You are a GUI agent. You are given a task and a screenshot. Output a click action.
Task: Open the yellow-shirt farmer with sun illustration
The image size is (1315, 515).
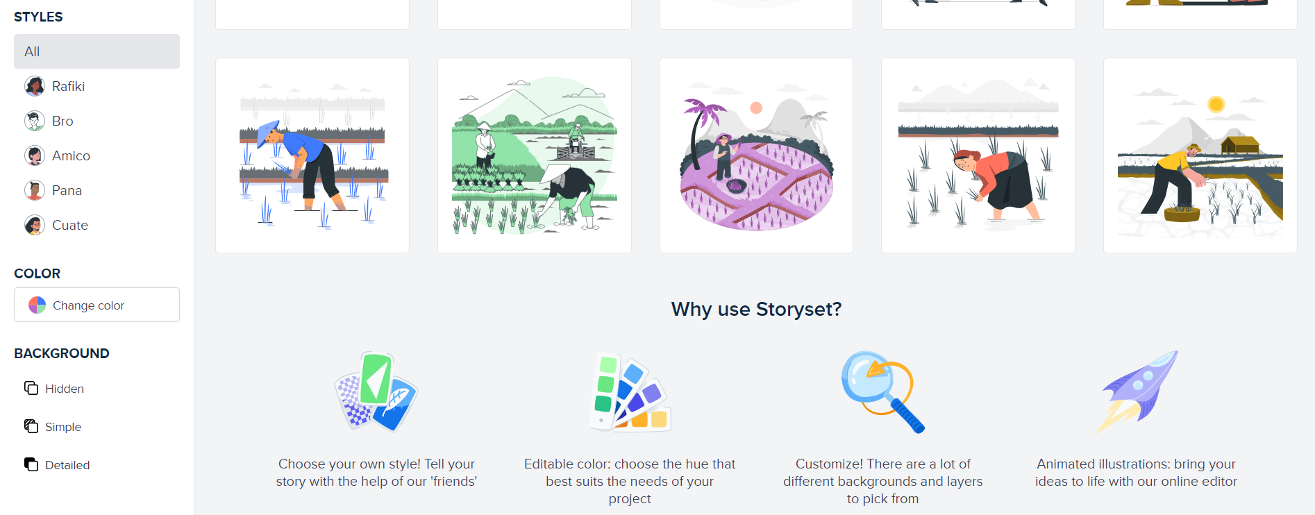pos(1200,155)
